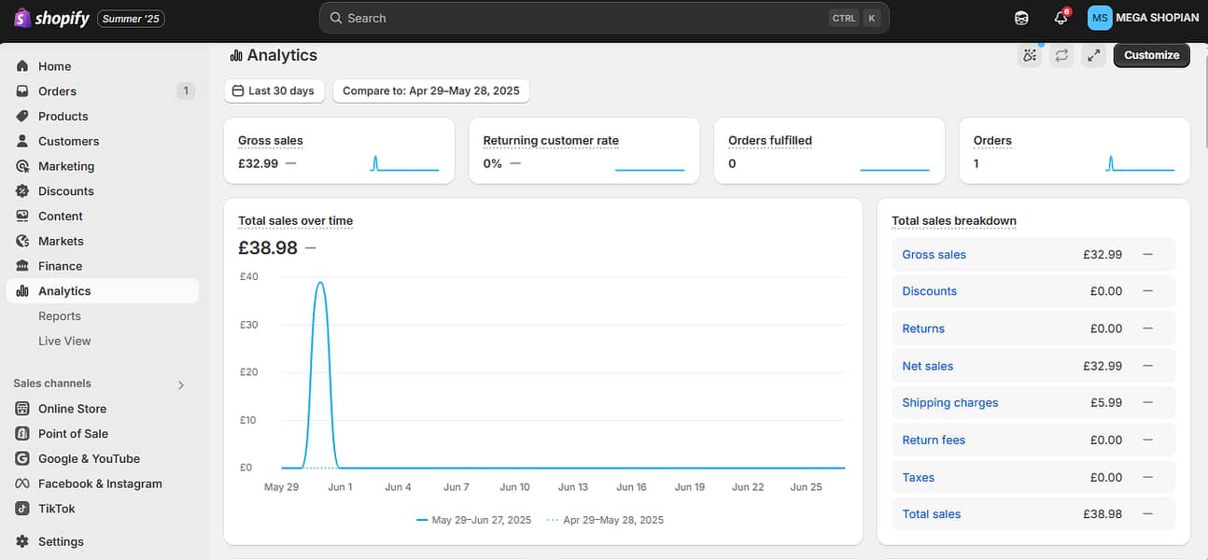Open the Sidekick assistant icon in top bar

(1022, 18)
